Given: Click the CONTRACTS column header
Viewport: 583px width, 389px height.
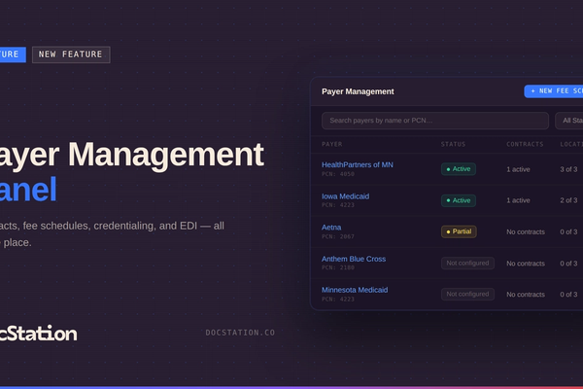Looking at the screenshot, I should (x=525, y=144).
